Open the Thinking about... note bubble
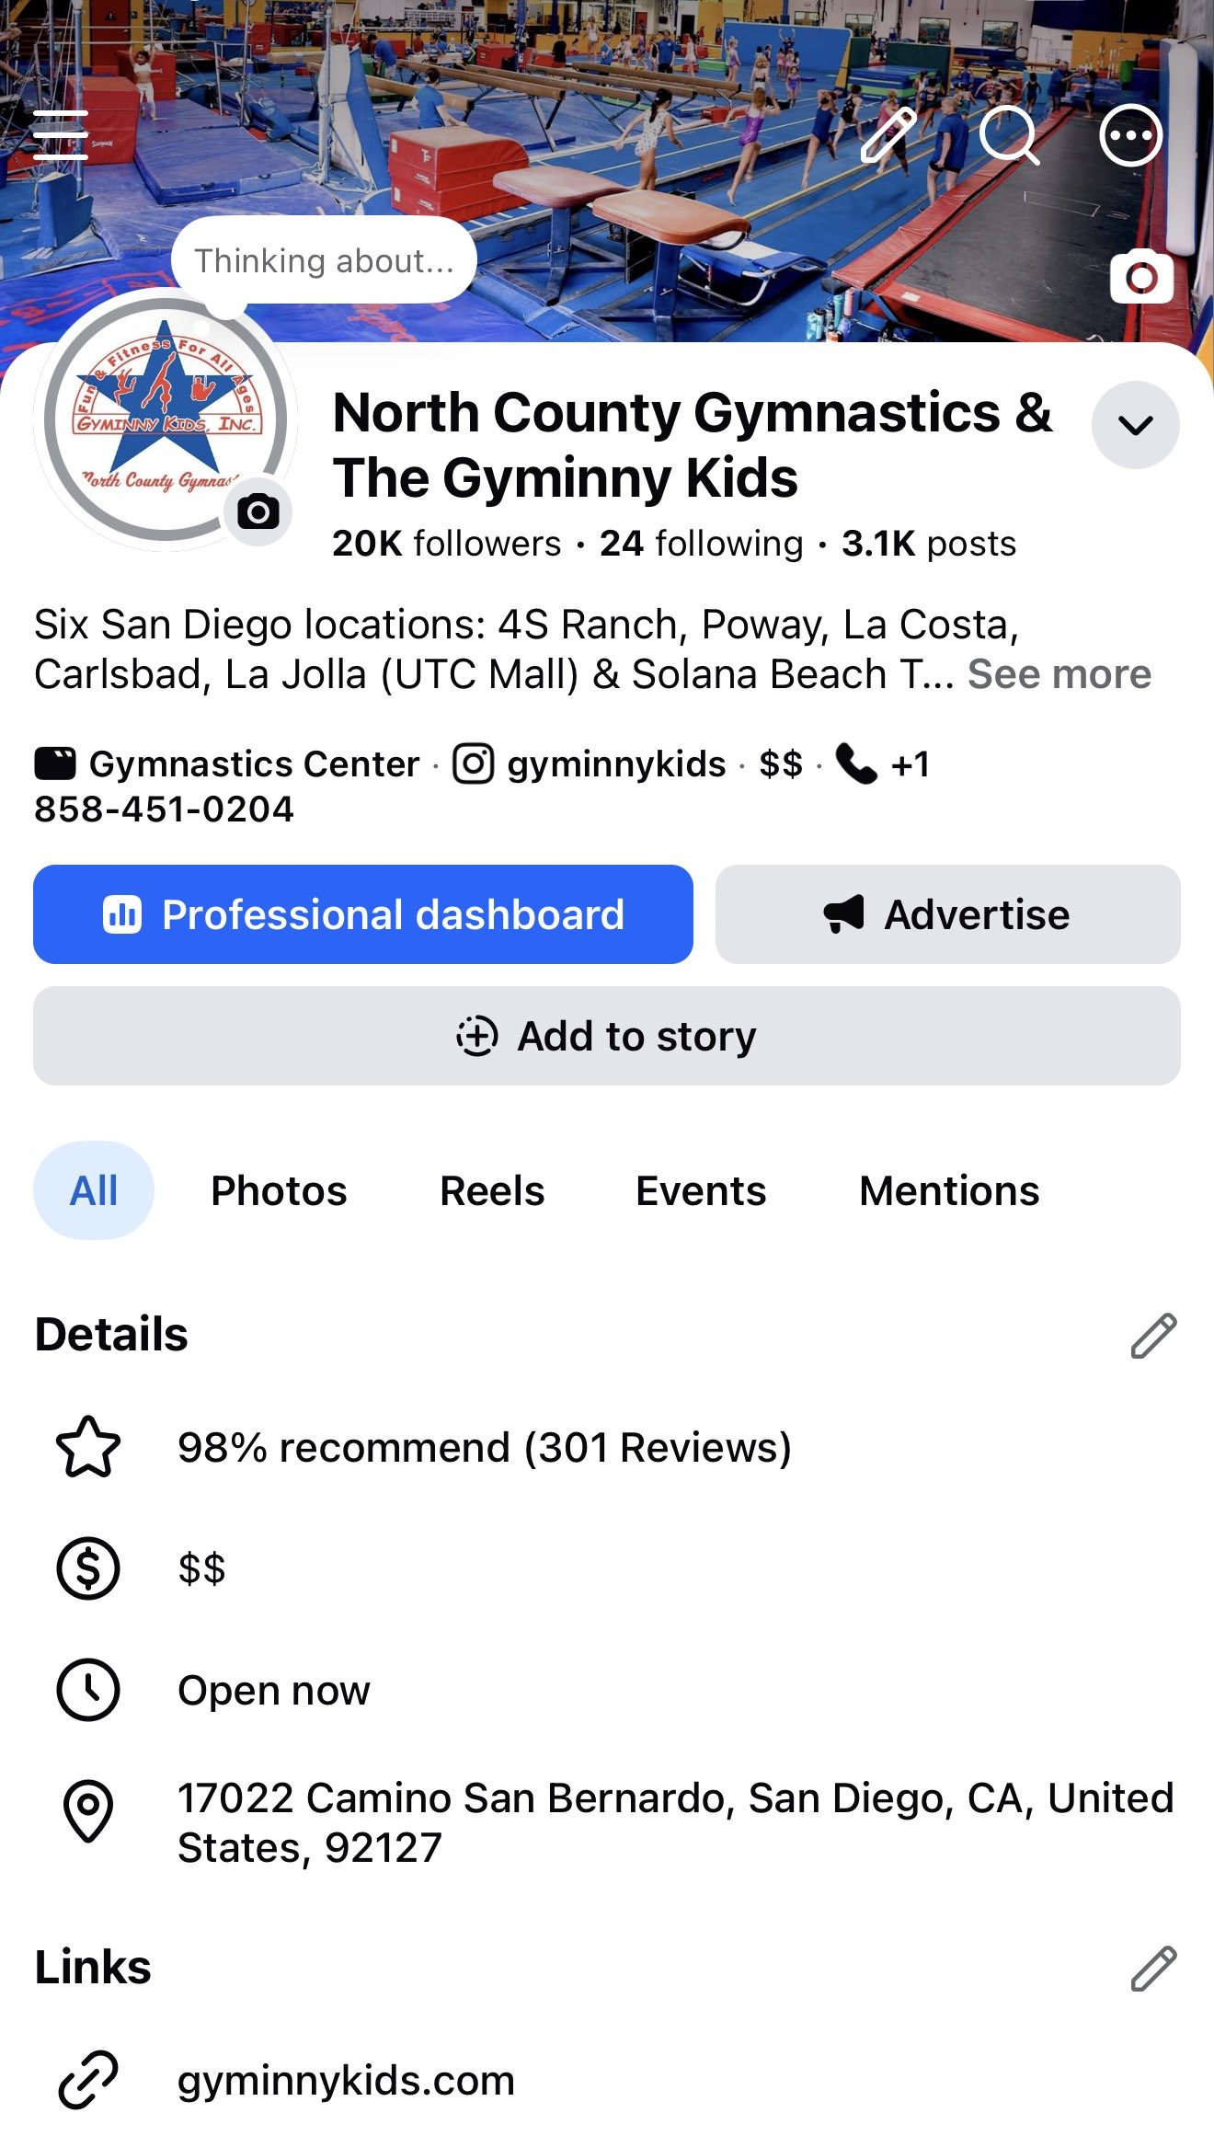1214x2136 pixels. pyautogui.click(x=324, y=260)
